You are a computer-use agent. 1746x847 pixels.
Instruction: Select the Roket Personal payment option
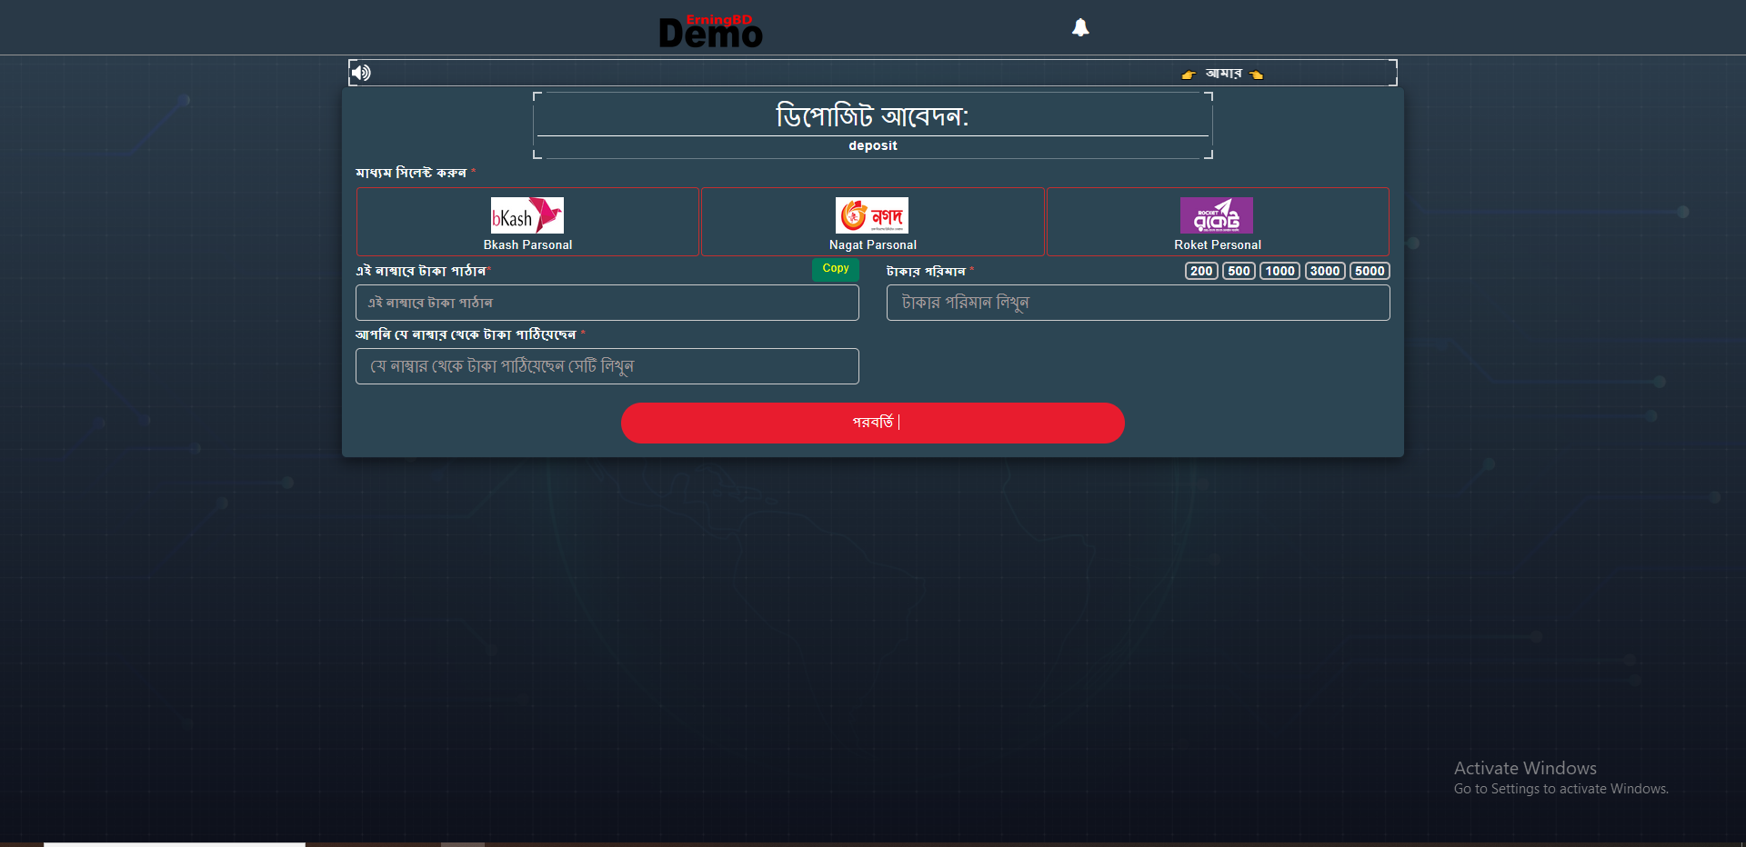point(1217,244)
